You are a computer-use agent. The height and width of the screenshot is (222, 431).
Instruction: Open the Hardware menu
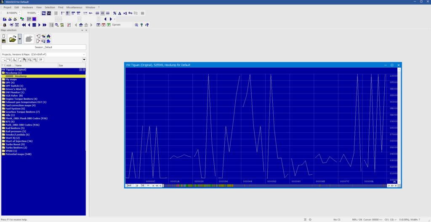coord(27,8)
